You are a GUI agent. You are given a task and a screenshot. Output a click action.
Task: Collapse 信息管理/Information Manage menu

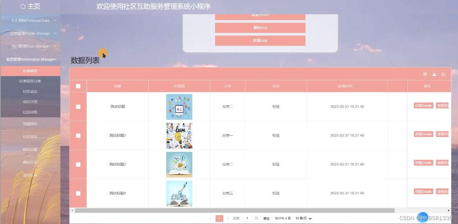pos(30,59)
